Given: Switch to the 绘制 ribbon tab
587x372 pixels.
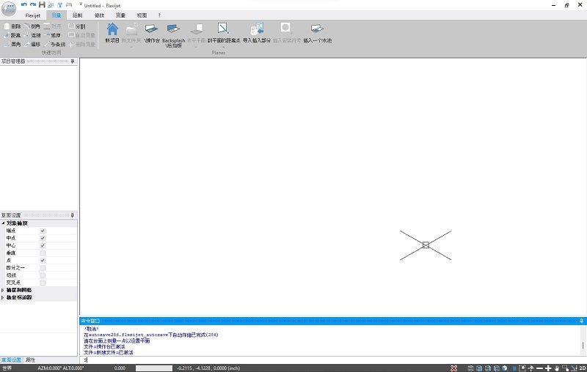Looking at the screenshot, I should (78, 15).
